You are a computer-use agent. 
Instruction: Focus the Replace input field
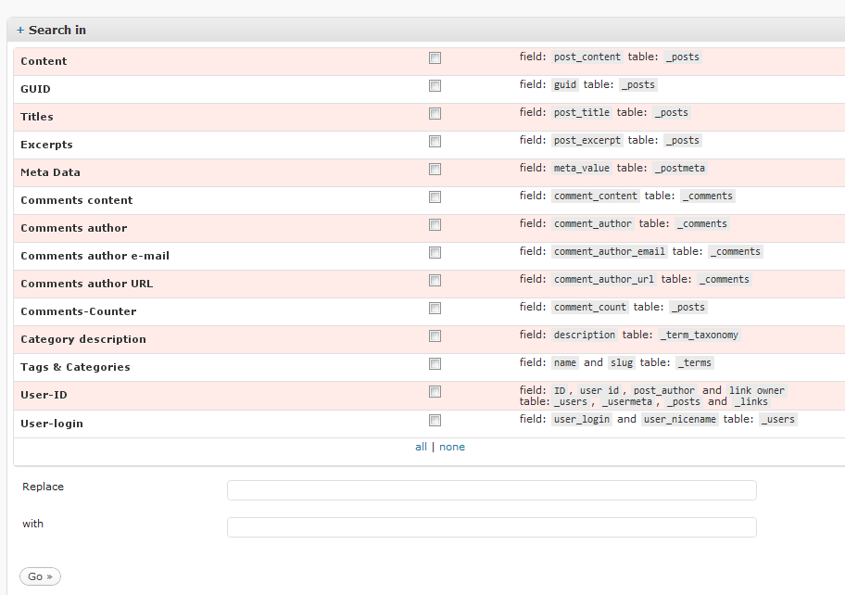491,490
